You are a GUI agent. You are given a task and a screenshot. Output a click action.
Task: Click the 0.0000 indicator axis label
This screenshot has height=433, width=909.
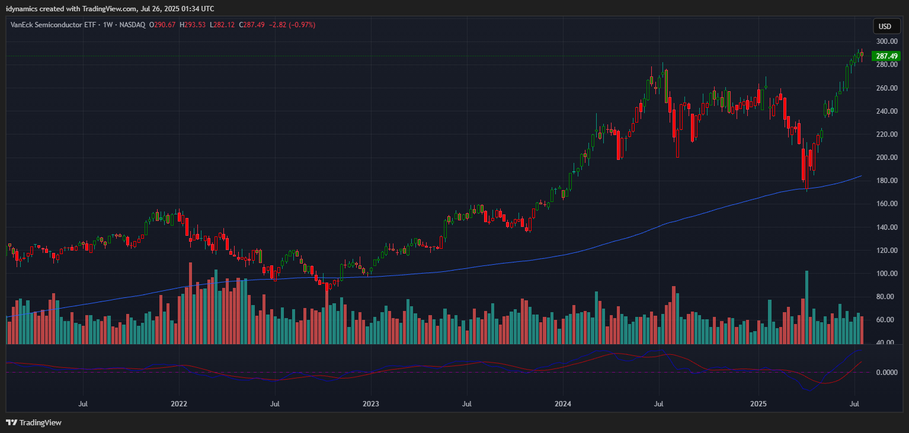click(887, 373)
